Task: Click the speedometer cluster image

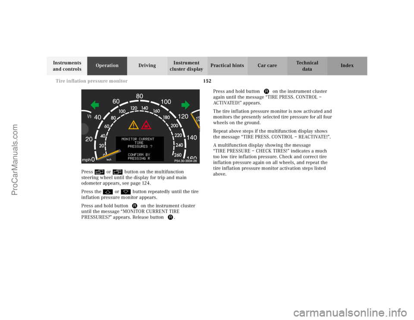Action: click(141, 126)
